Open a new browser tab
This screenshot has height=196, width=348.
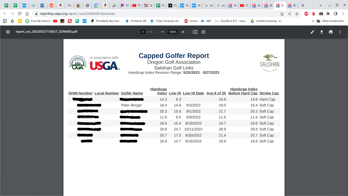[303, 5]
